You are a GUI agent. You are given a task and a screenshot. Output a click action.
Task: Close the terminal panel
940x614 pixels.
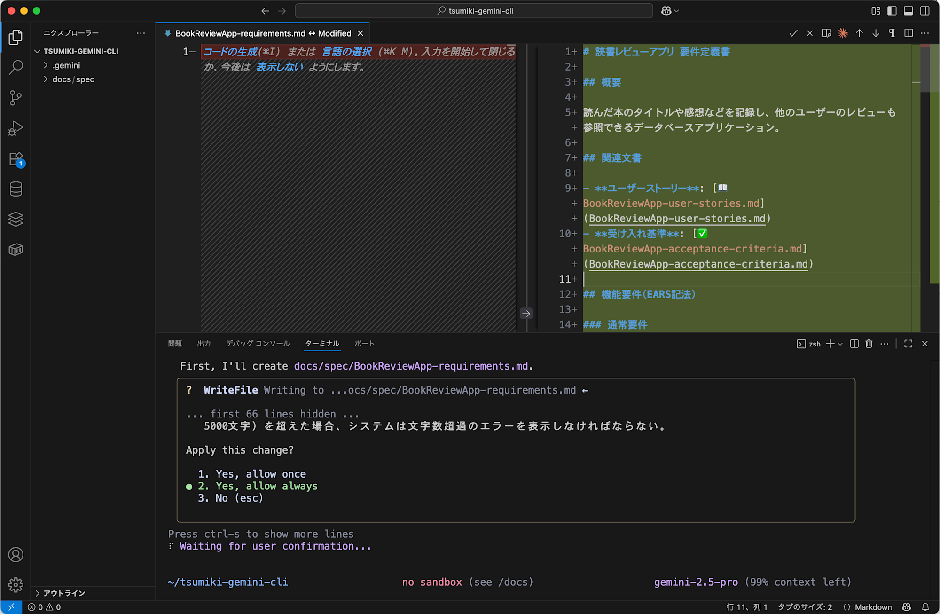pos(925,344)
